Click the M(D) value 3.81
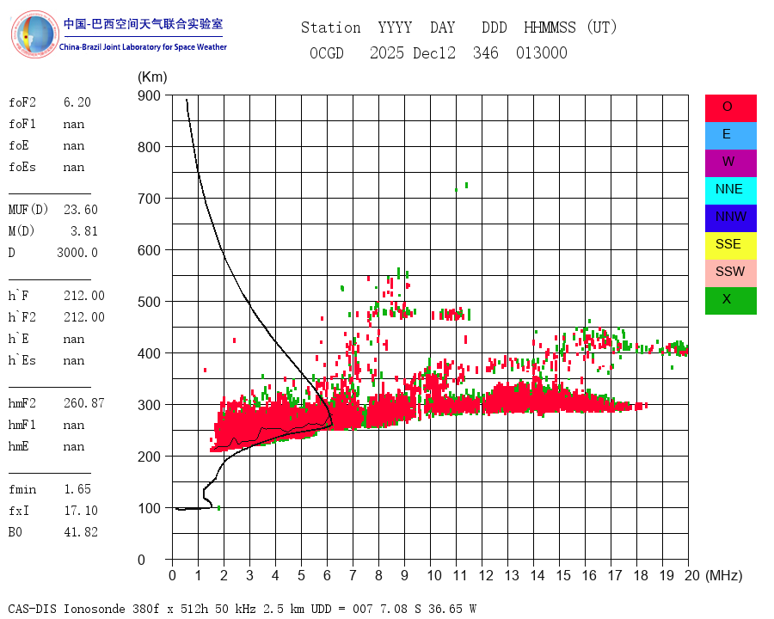774x619 pixels. point(84,231)
